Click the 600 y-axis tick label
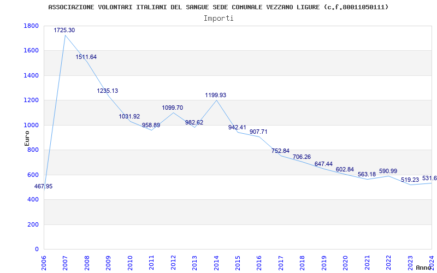437x273 pixels. point(33,175)
